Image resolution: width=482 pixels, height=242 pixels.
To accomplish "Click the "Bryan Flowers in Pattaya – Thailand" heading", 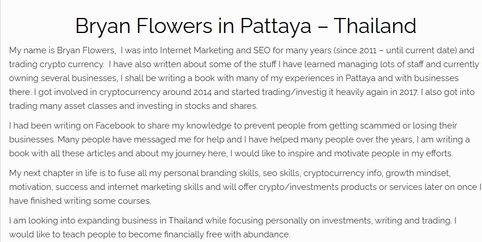I will [246, 26].
